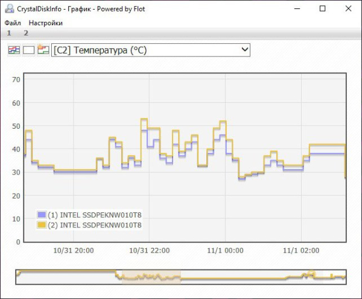Select disk tab 1
The height and width of the screenshot is (299, 362).
tap(9, 33)
